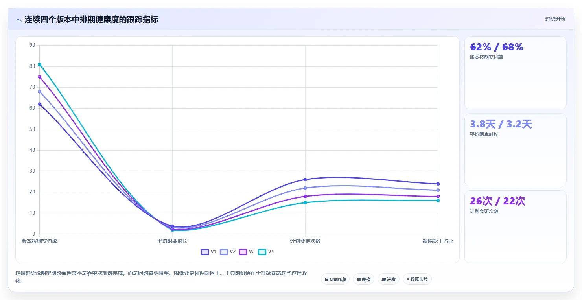The image size is (582, 300).
Task: Click the x-axis label 版本按期交付率
Action: [39, 241]
